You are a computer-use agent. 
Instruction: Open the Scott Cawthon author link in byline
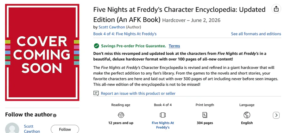(112, 27)
